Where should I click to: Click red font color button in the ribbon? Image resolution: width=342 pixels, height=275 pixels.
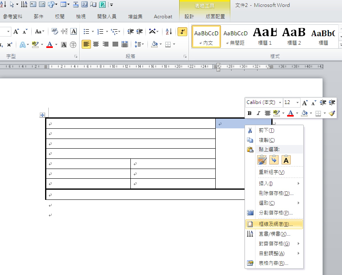tap(50, 44)
